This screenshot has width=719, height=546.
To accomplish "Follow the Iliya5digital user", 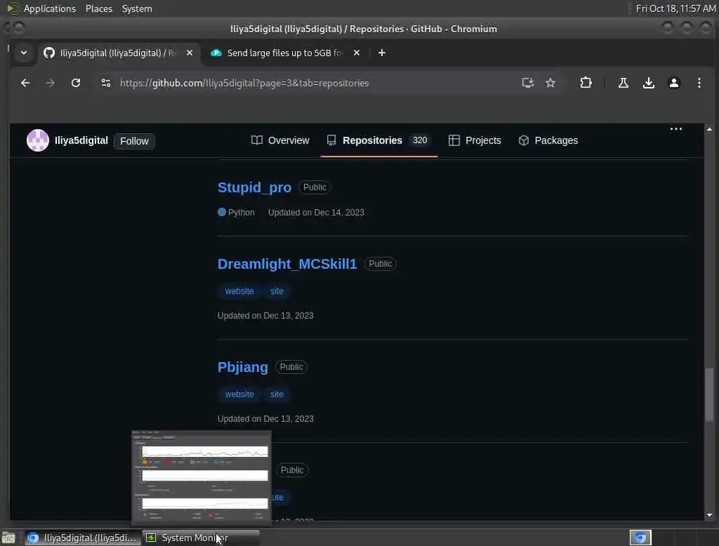I will 134,141.
